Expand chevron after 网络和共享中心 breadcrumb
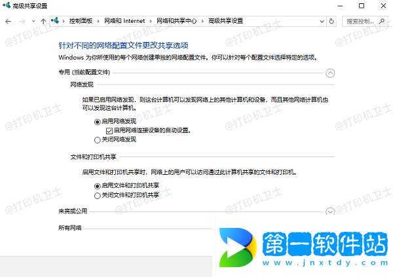 point(202,22)
